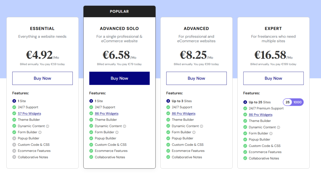Open Expert plan 86 Pro Widgets link

tap(260, 115)
